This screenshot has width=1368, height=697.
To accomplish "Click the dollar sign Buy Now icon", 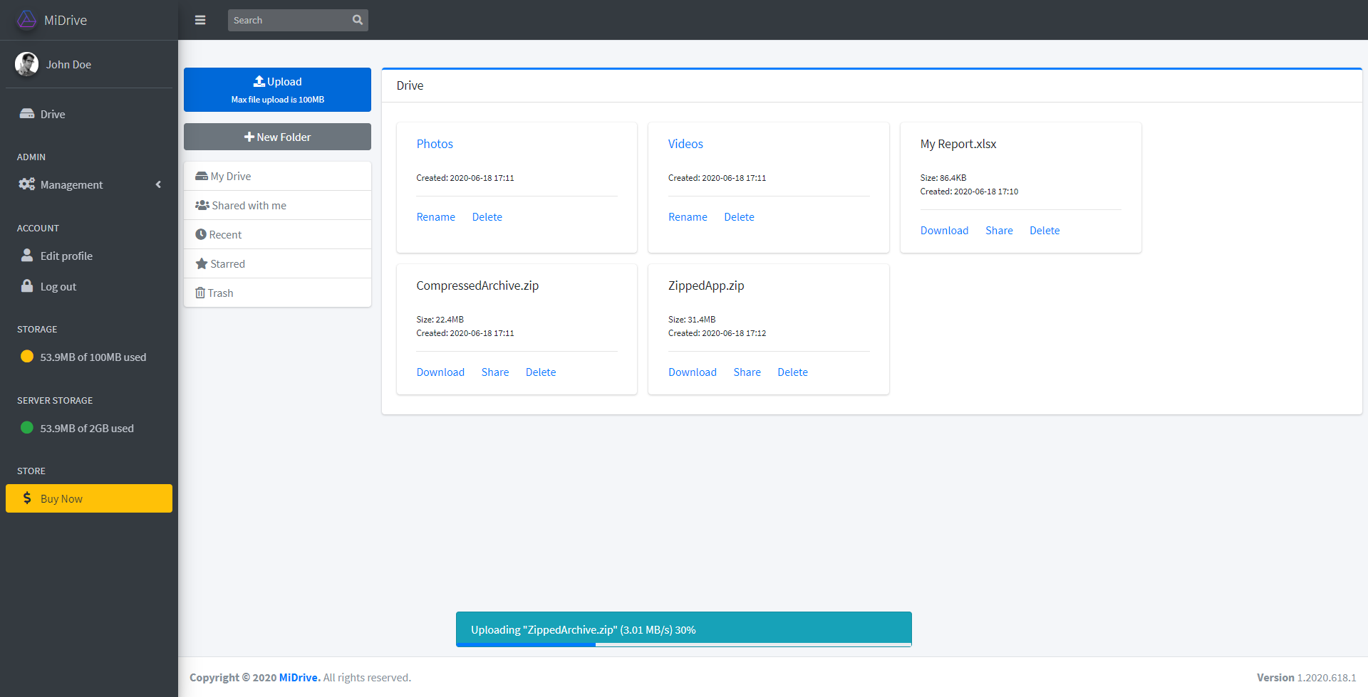I will point(27,498).
